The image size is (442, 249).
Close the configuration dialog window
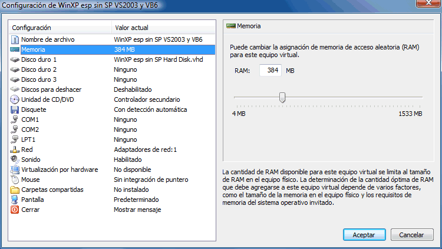(428, 3)
